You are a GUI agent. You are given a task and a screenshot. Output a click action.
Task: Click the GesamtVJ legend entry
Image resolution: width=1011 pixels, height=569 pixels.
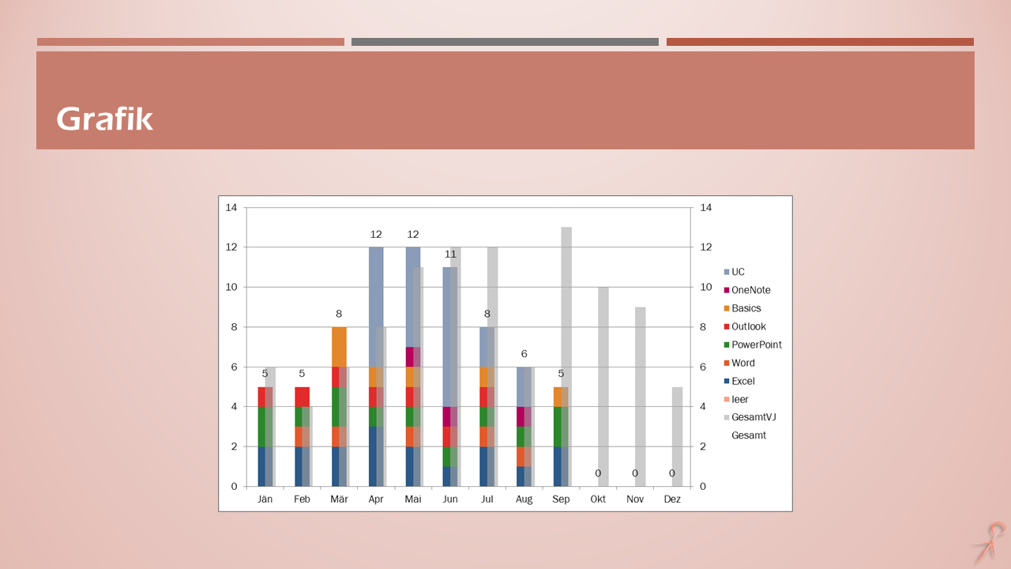[754, 417]
